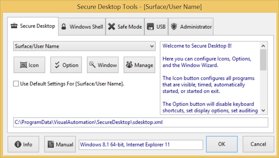Enable Use Default Settings checkbox

[x=16, y=84]
